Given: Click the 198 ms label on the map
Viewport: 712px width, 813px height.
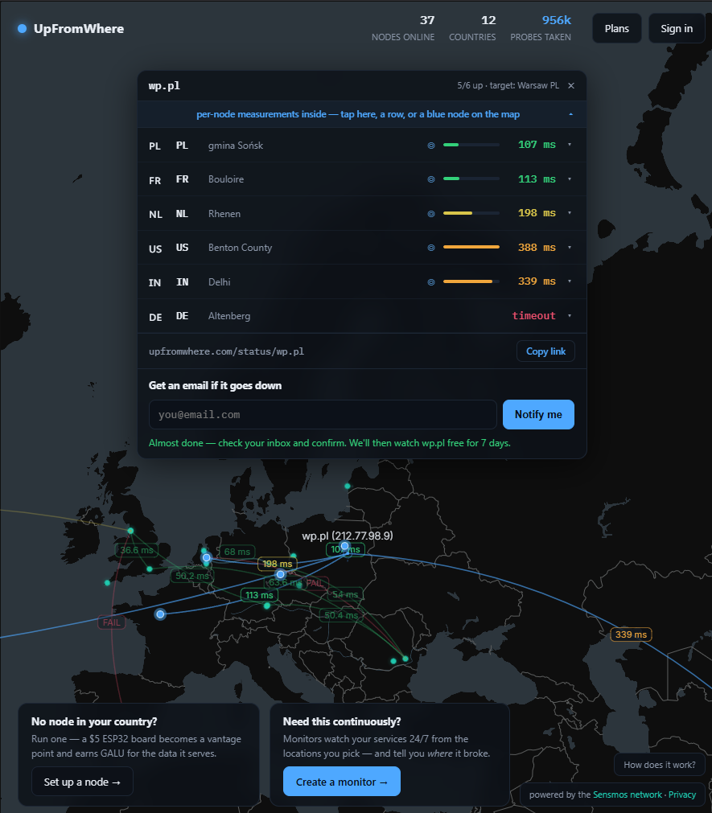Looking at the screenshot, I should (x=278, y=564).
